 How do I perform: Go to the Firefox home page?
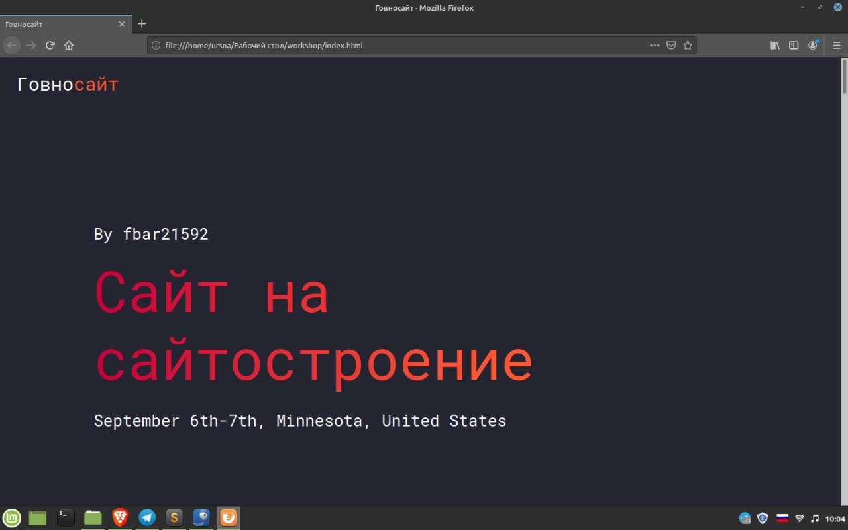(69, 46)
